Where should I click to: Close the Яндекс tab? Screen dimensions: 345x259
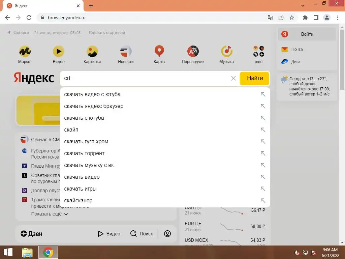click(x=78, y=6)
